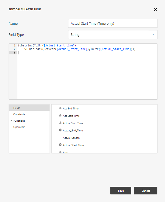Click the Name input field
Image resolution: width=165 pixels, height=202 pixels.
coord(113,23)
